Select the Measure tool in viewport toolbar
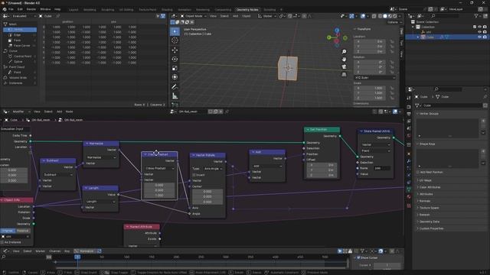Screen dimensions: 490x275 175,96
